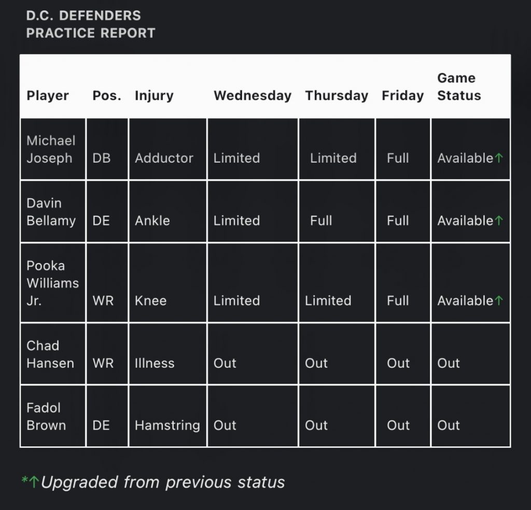This screenshot has width=531, height=510.
Task: Click the Hamstring injury cell
Action: coord(167,426)
